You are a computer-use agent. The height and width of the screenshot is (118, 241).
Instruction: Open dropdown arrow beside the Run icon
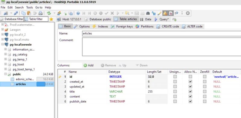(123, 13)
